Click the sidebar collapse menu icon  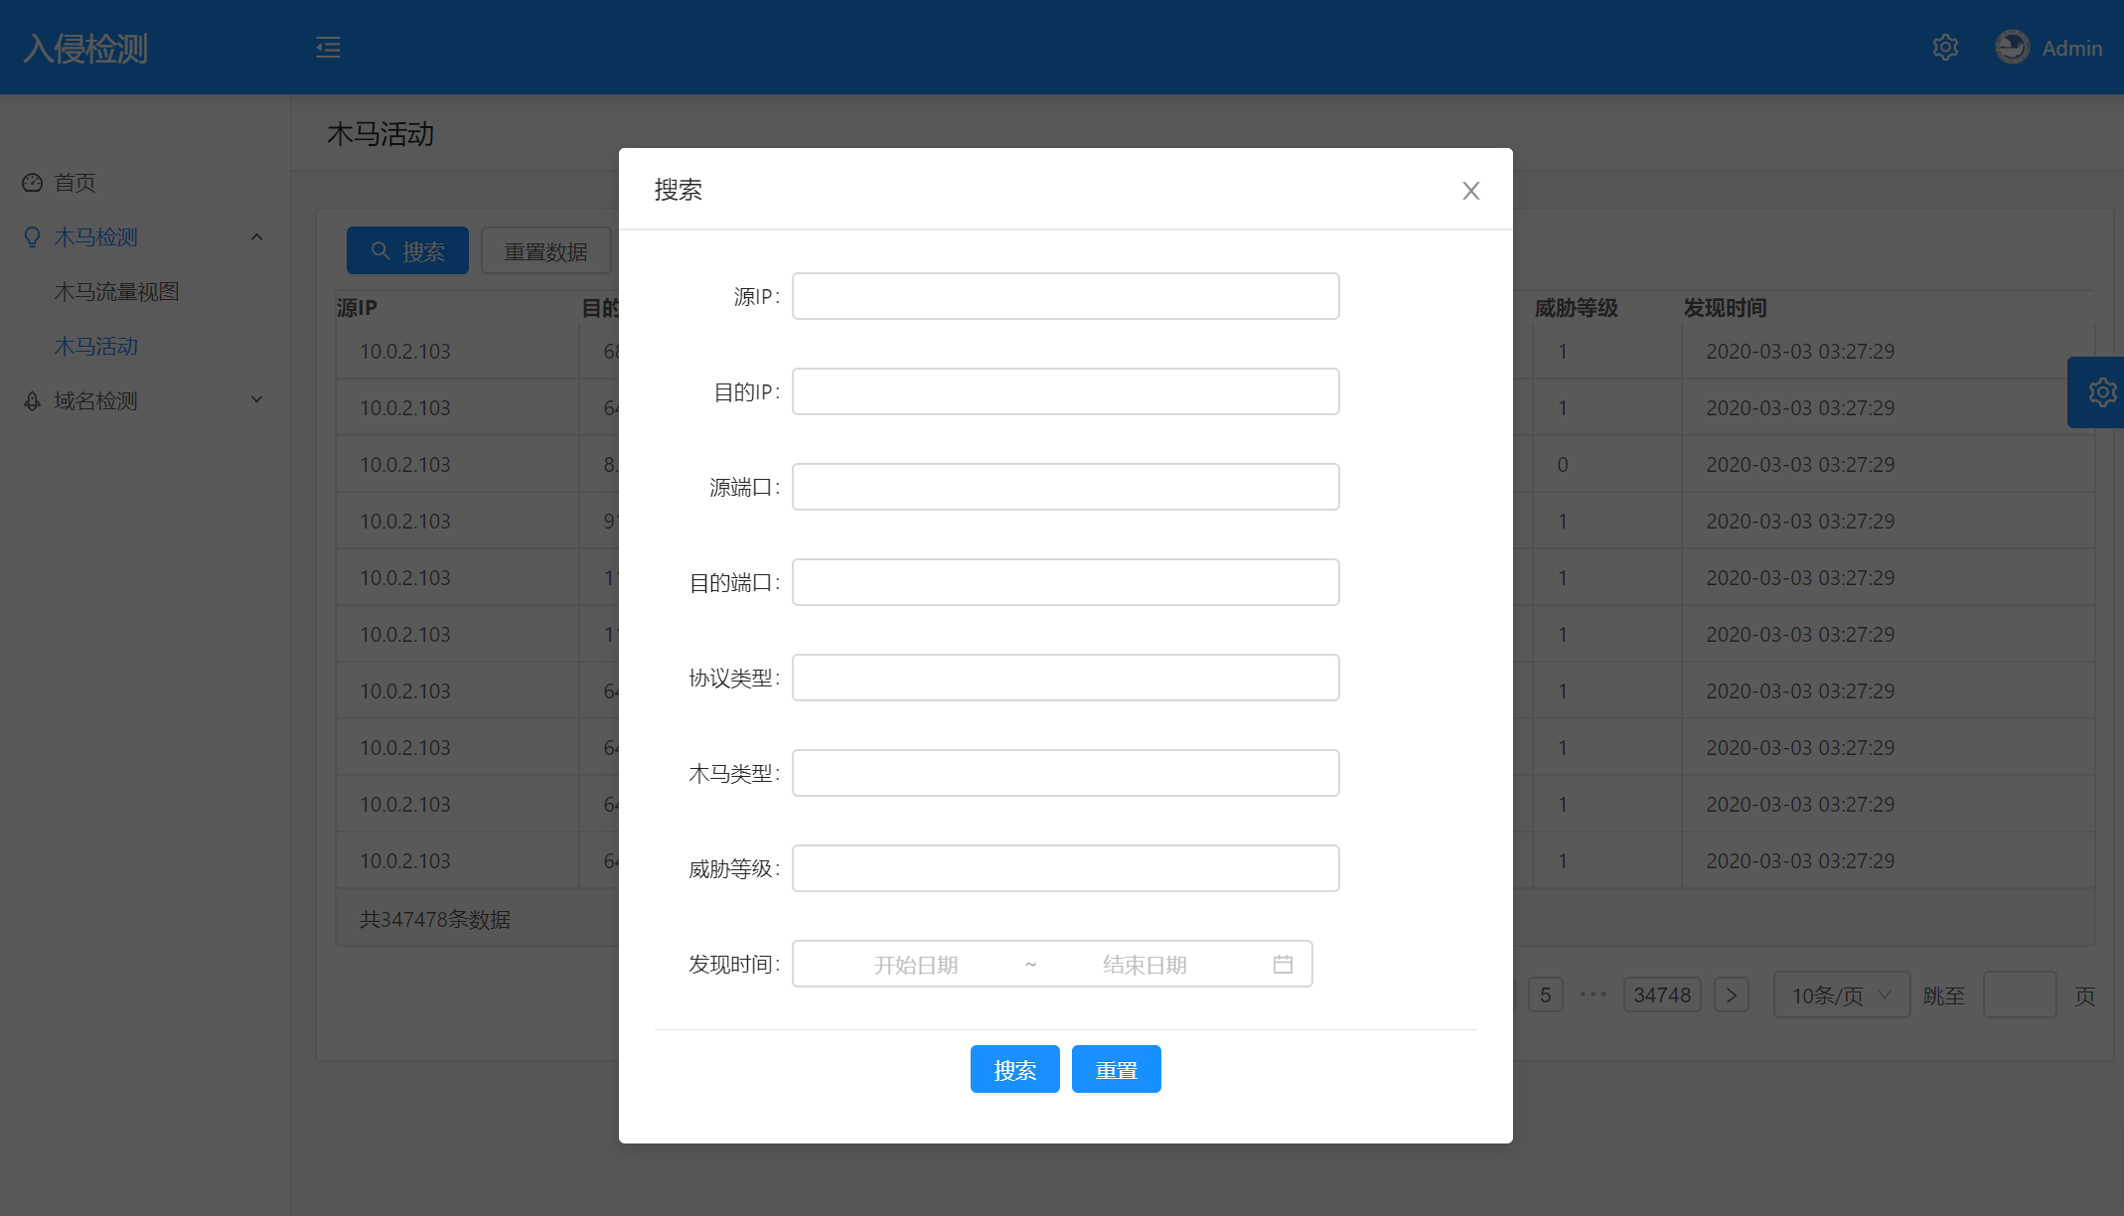point(328,48)
